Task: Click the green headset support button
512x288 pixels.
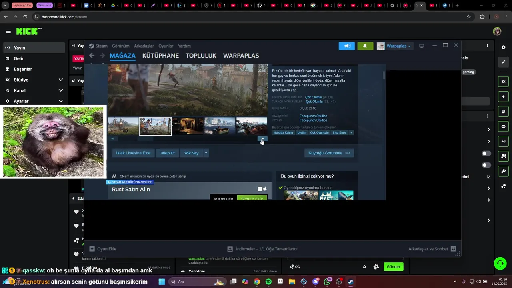Action: pos(500,263)
